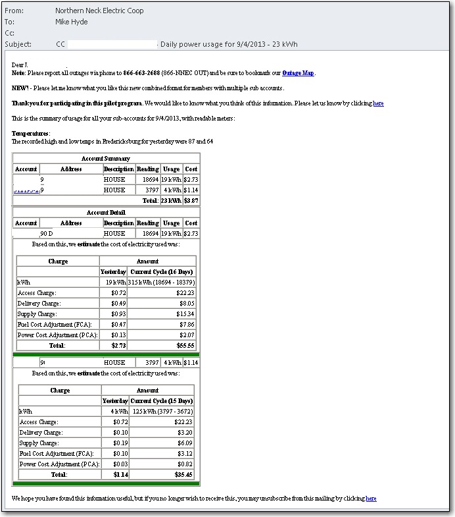Click the Current Cycle (16 Days) column header

coord(162,272)
